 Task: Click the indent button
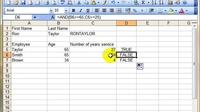click(x=151, y=11)
